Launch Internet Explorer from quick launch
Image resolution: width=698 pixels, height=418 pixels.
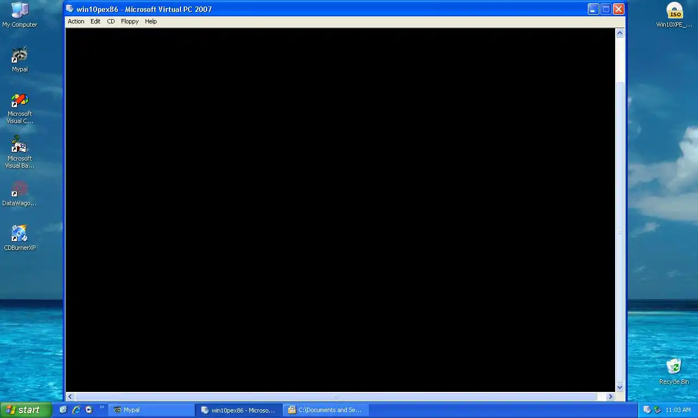coord(76,410)
